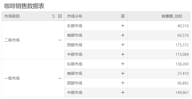Viewport: 192px width, 99px height.
Task: Select the cell with value 175,372
Action: (159, 45)
